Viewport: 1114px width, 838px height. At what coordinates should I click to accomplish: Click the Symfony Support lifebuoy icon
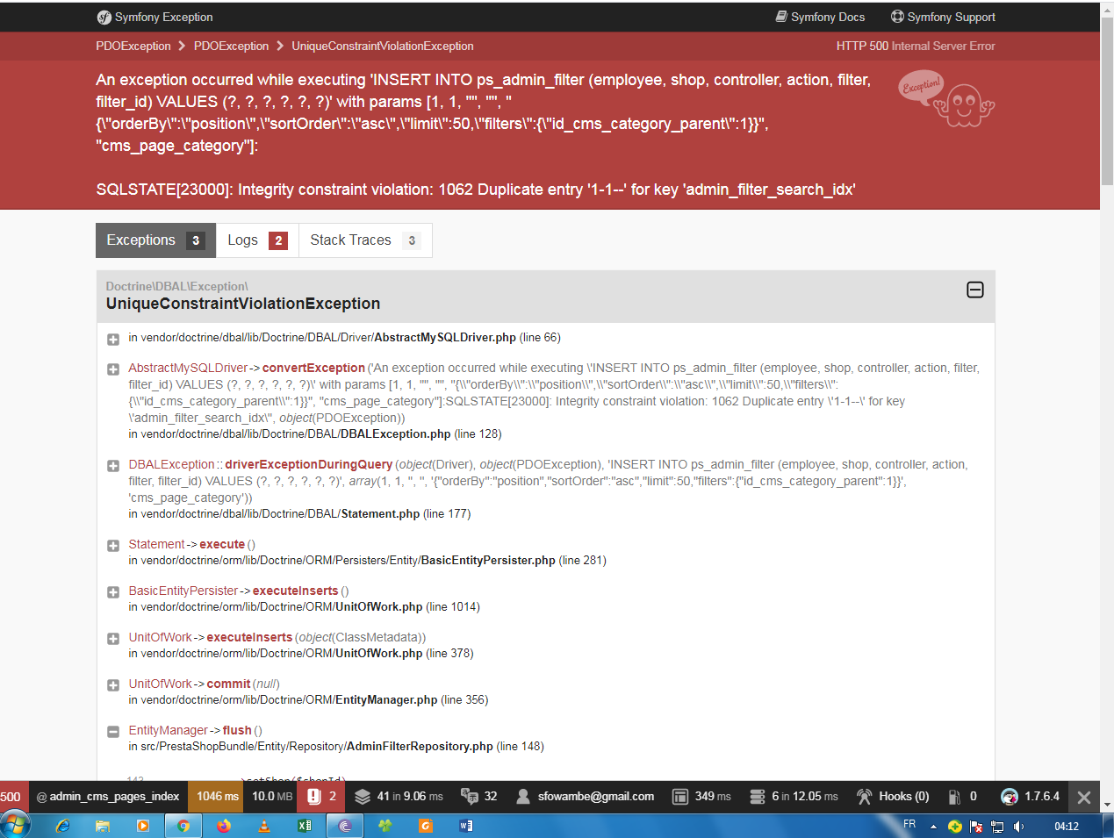click(x=897, y=17)
